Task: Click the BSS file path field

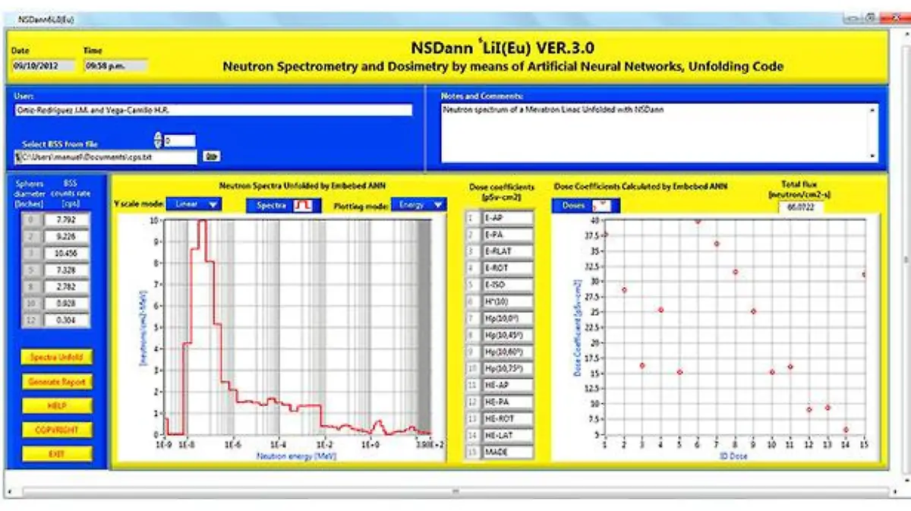Action: click(x=105, y=157)
